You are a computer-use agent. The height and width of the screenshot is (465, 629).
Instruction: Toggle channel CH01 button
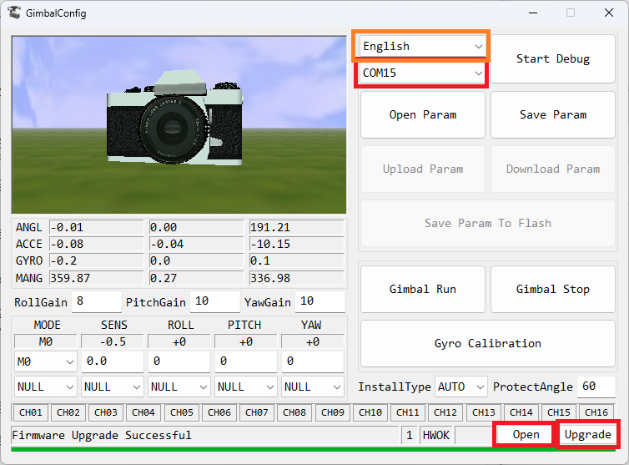(x=31, y=412)
